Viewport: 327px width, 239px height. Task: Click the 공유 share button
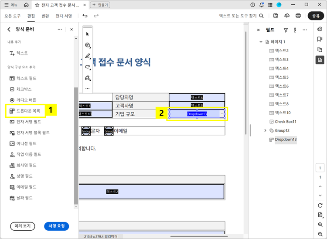pos(316,16)
